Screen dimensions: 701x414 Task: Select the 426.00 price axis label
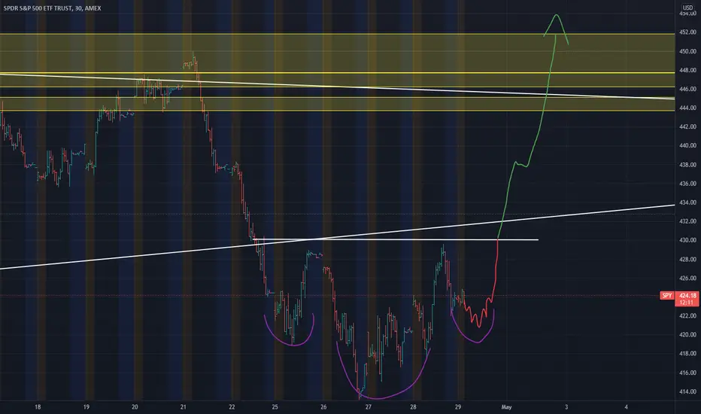pos(687,278)
